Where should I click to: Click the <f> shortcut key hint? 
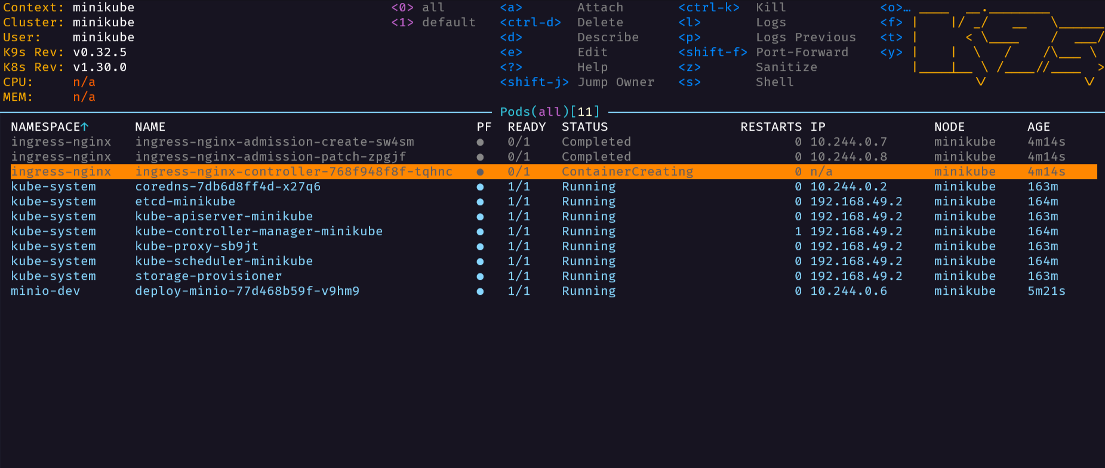point(891,23)
